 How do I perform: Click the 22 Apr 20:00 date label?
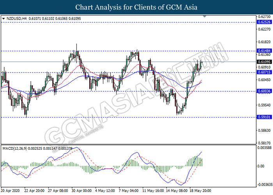(x=34, y=191)
